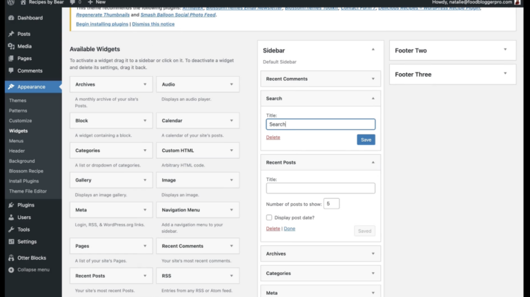Click the Settings sliders icon
Image resolution: width=530 pixels, height=297 pixels.
(x=11, y=242)
